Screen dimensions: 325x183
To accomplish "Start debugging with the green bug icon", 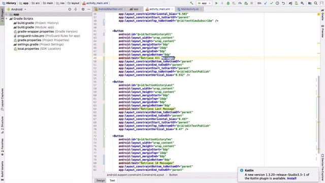I will click(x=228, y=3).
